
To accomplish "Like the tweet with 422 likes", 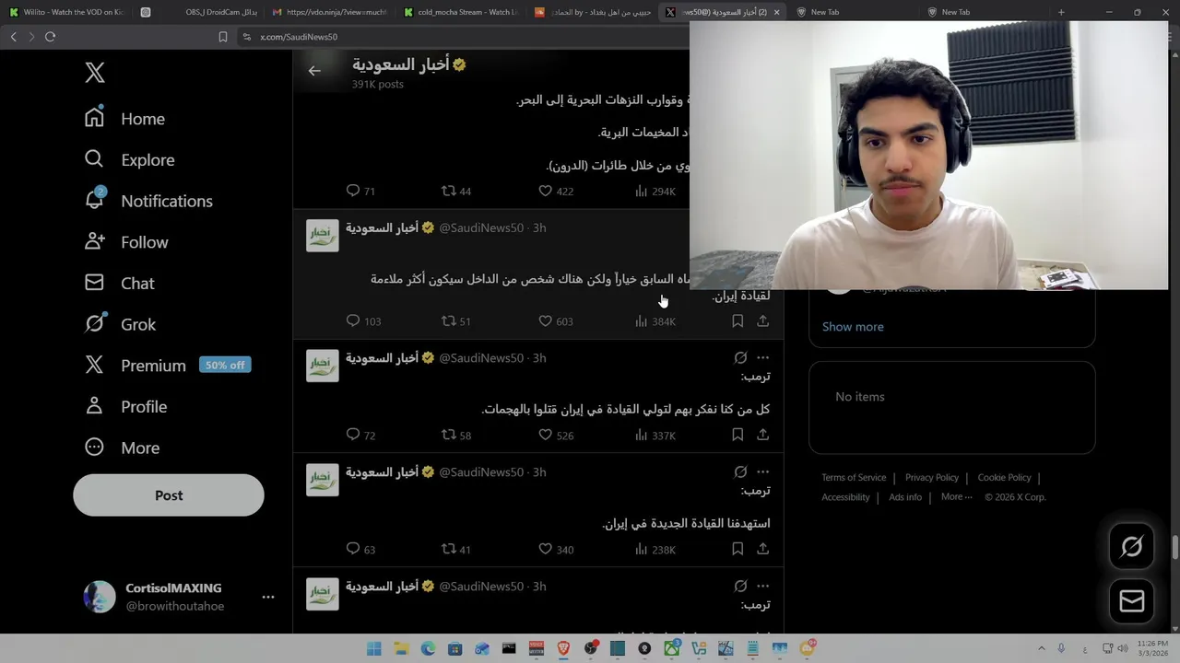I will 556,191.
